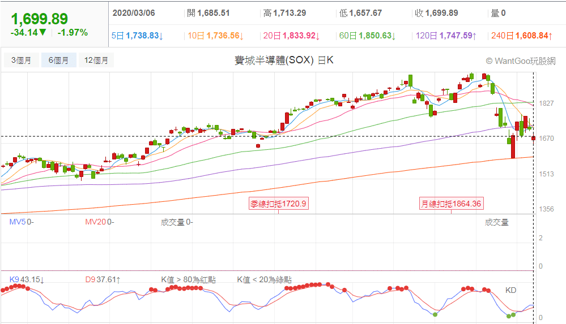Click the 5日 moving average value
The width and height of the screenshot is (566, 324).
click(x=138, y=36)
